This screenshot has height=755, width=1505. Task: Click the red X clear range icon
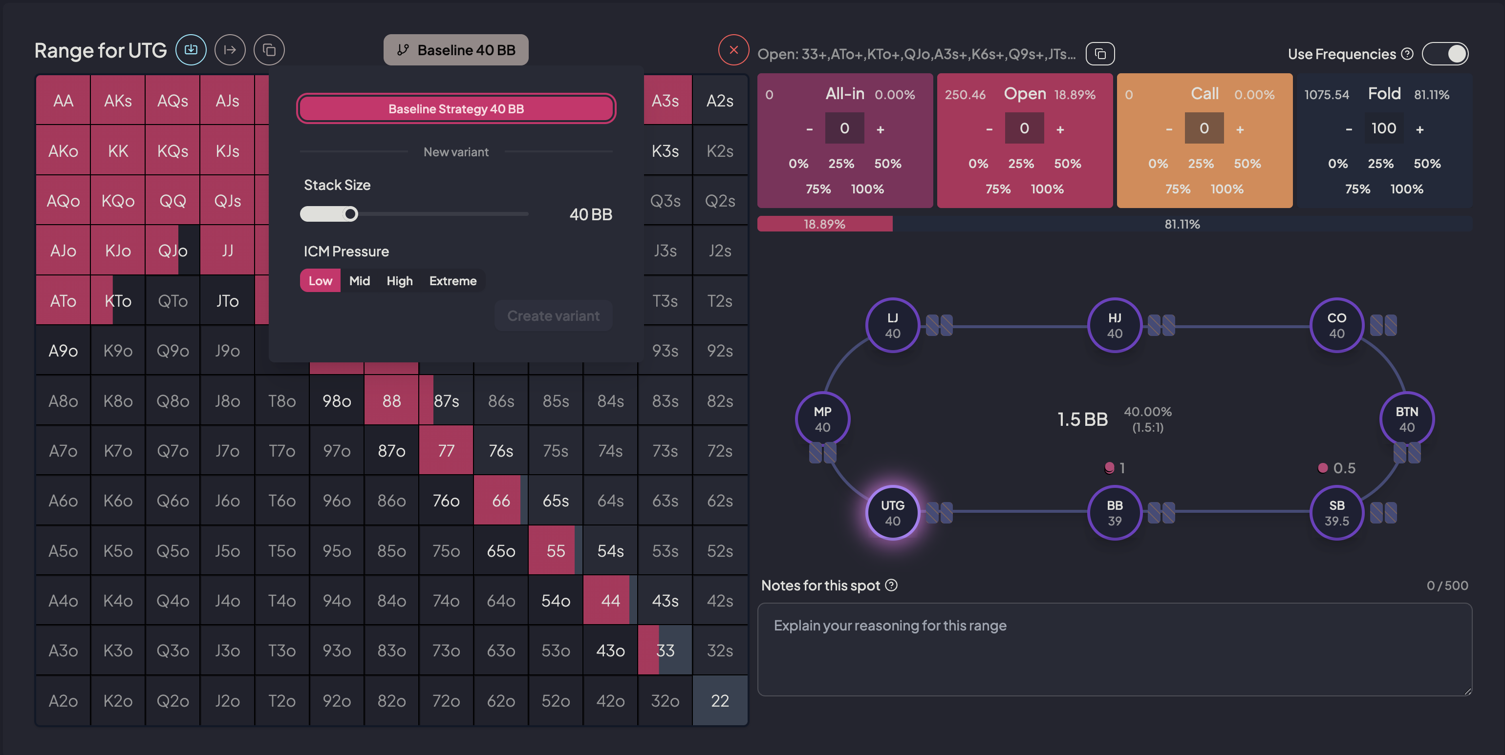[733, 50]
